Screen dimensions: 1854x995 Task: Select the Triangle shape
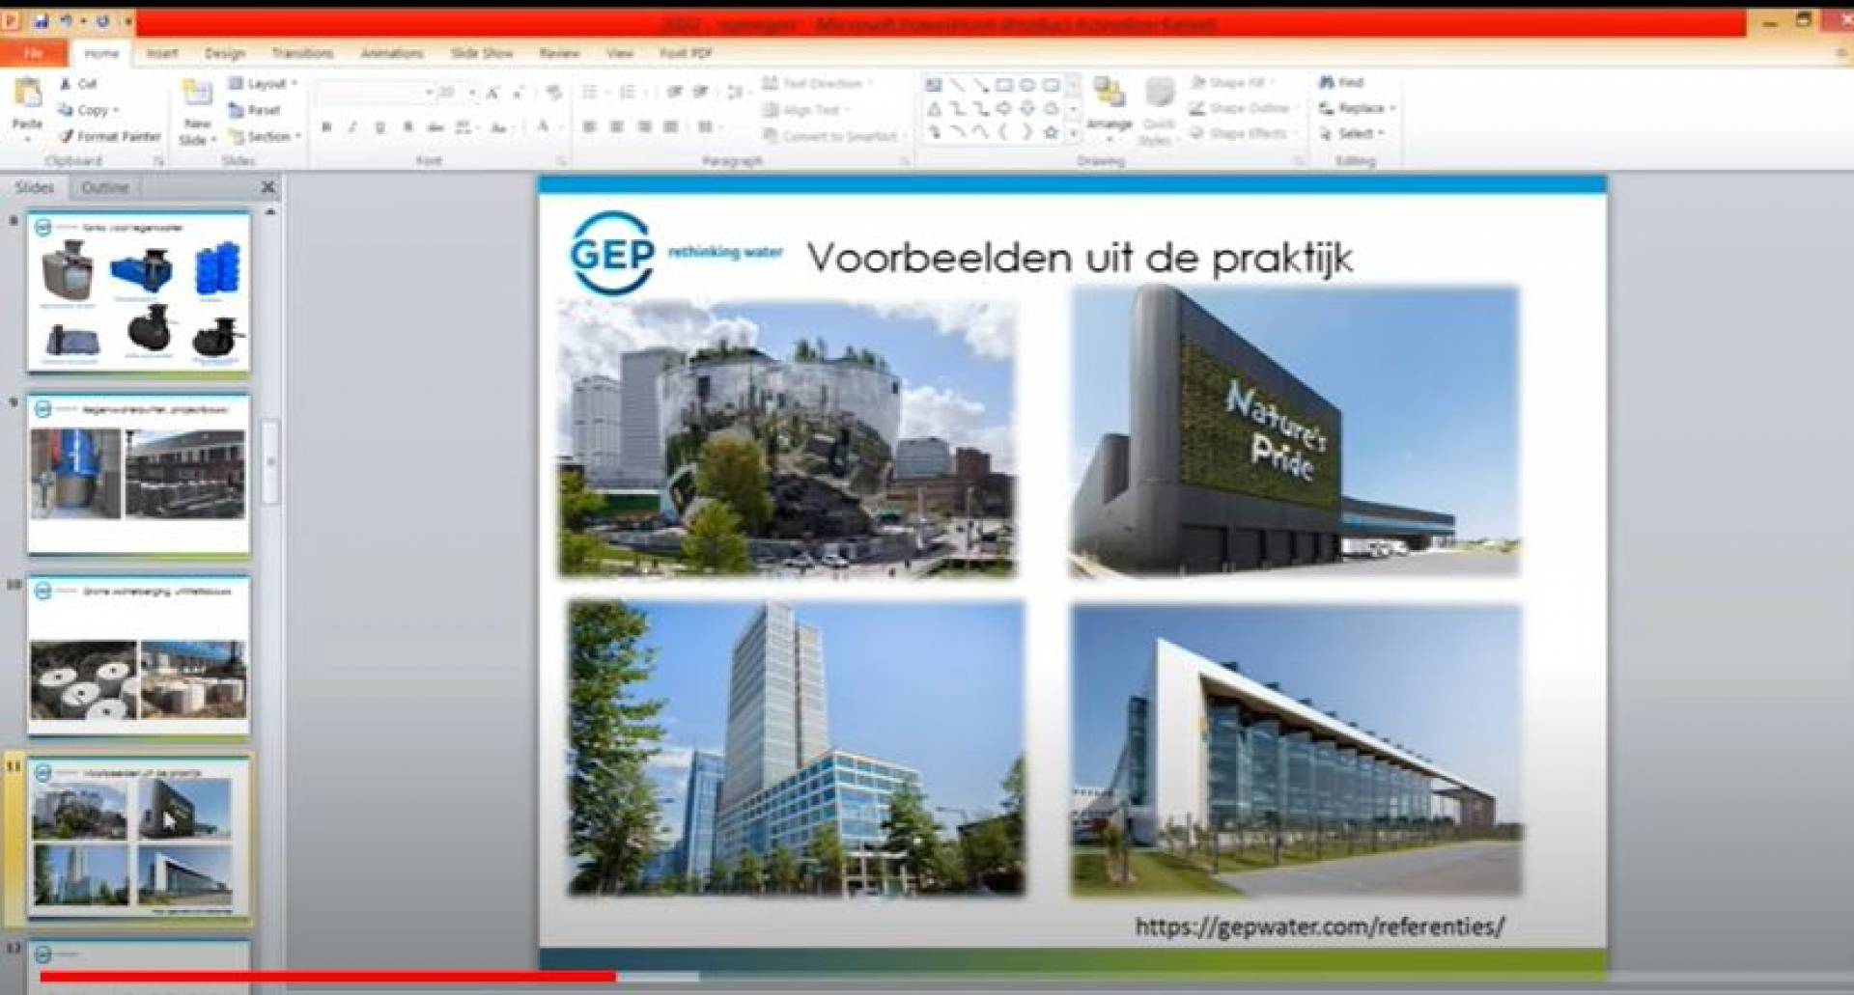click(934, 108)
